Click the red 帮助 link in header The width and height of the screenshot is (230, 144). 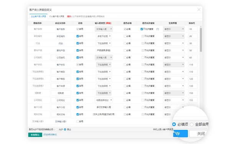[108, 23]
